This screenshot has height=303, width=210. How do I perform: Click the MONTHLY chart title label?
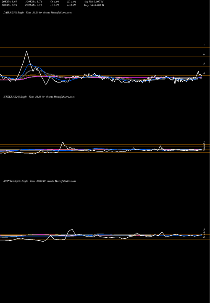coord(39,181)
